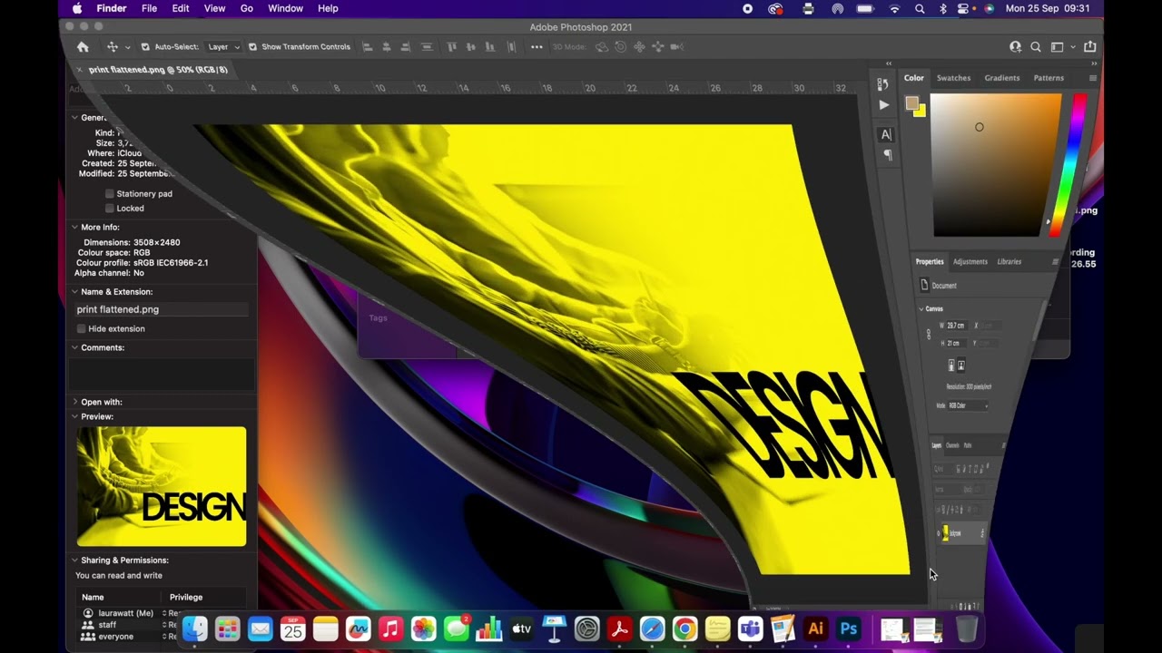Screen dimensions: 1162x653
Task: Enable Stationery pad checkbox in Info window
Action: coord(110,194)
